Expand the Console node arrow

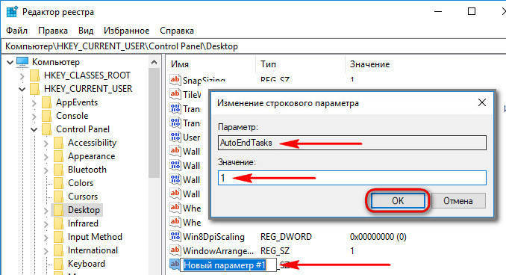(34, 117)
